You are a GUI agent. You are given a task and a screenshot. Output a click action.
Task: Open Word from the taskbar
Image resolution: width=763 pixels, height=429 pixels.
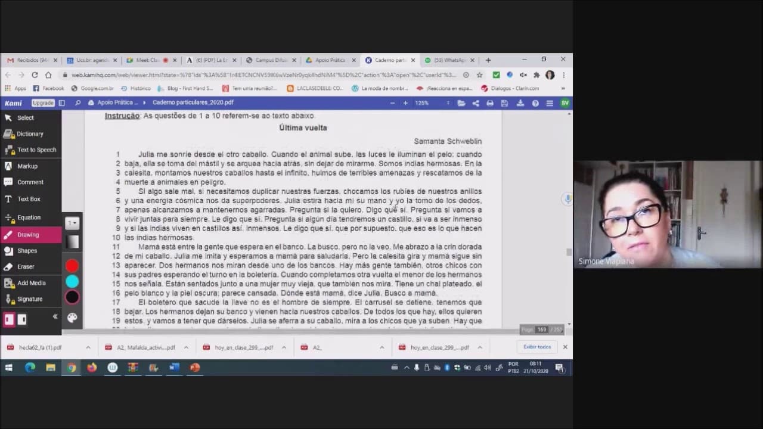173,368
